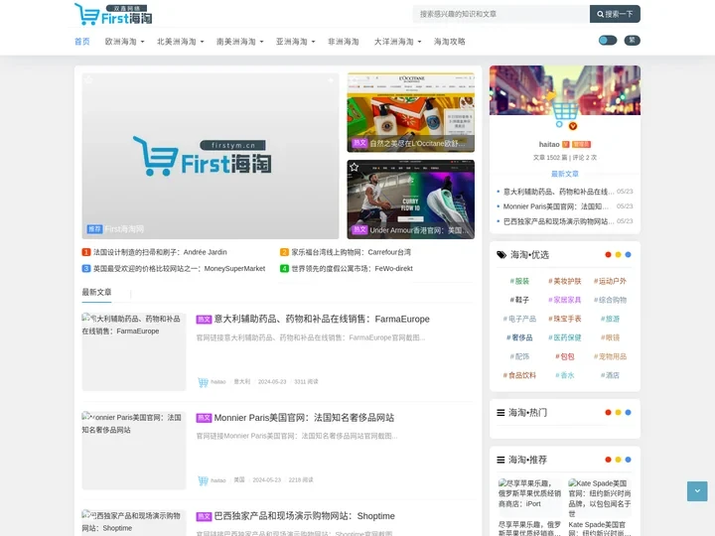This screenshot has height=536, width=715.
Task: Select the sidebar 最新文章 tab
Action: coord(564,174)
